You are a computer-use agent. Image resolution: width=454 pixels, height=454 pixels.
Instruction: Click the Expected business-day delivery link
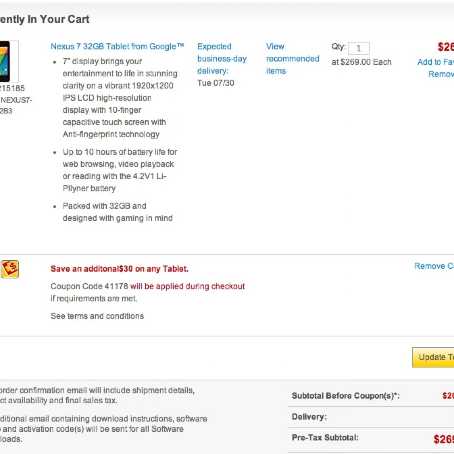pos(221,59)
